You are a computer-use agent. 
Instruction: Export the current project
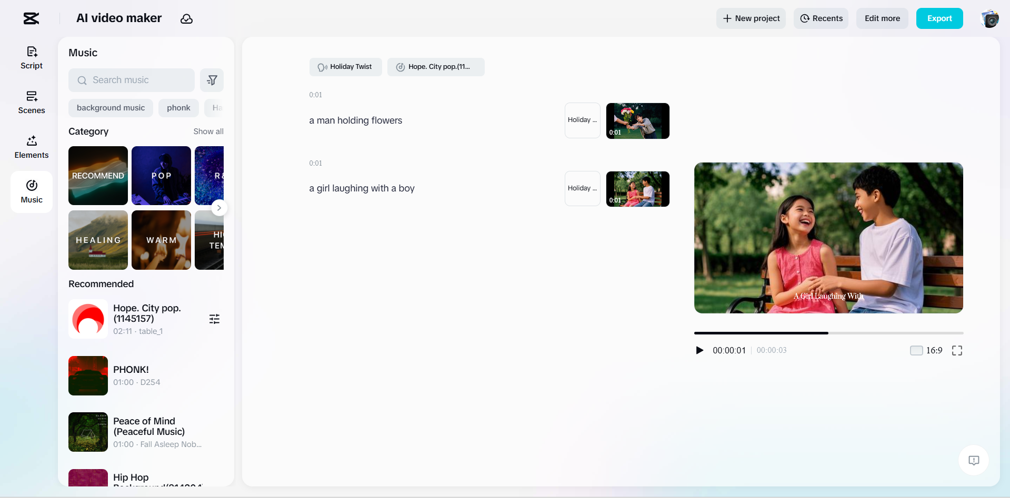939,18
